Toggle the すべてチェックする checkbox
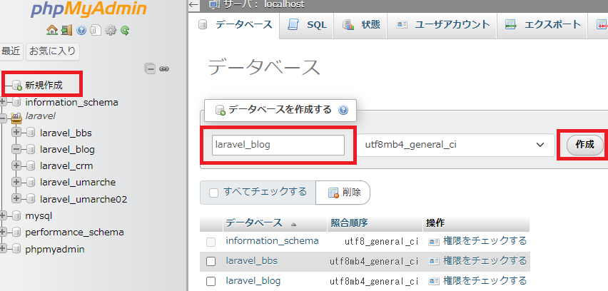This screenshot has width=608, height=291. [x=213, y=192]
